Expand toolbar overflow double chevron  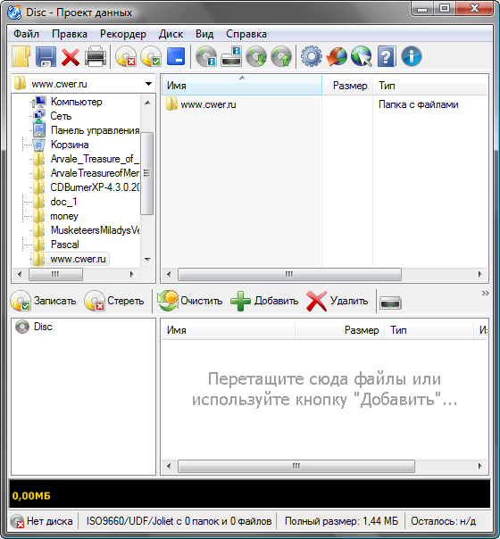pyautogui.click(x=485, y=293)
